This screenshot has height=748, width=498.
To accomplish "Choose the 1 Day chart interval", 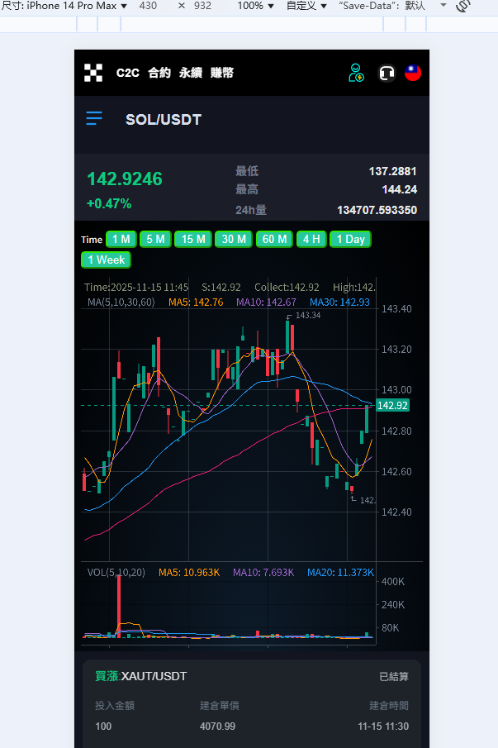I will [350, 240].
